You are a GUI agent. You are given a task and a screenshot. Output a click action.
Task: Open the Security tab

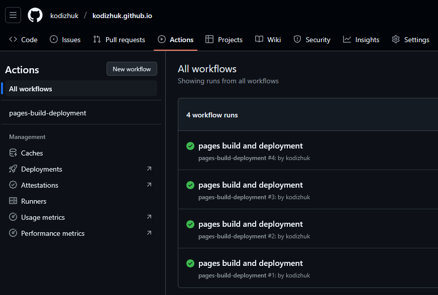312,39
